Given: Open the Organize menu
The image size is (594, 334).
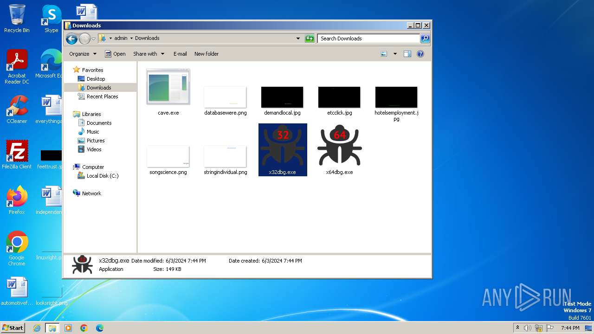Looking at the screenshot, I should [83, 54].
